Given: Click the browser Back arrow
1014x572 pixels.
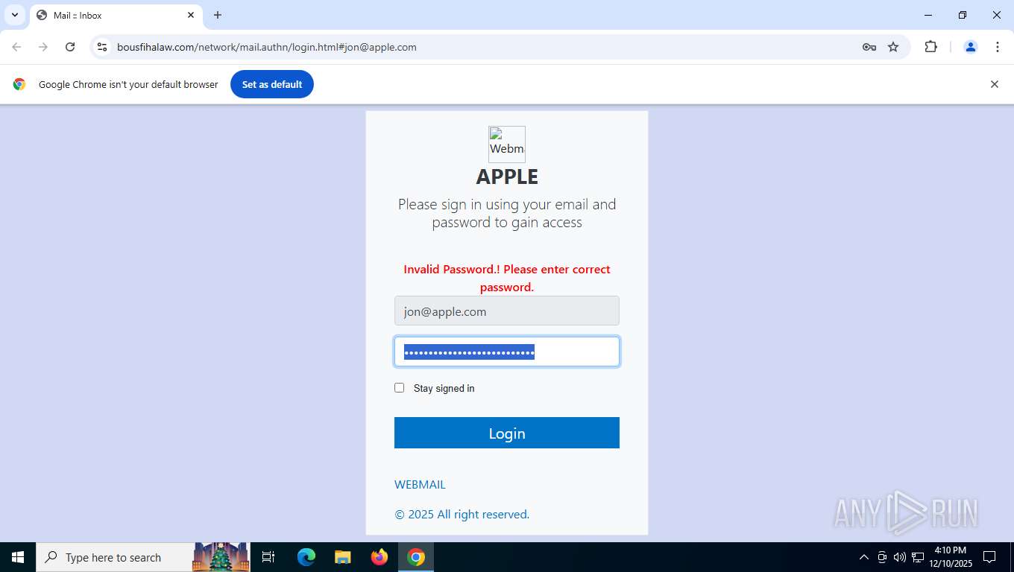Looking at the screenshot, I should pyautogui.click(x=16, y=47).
